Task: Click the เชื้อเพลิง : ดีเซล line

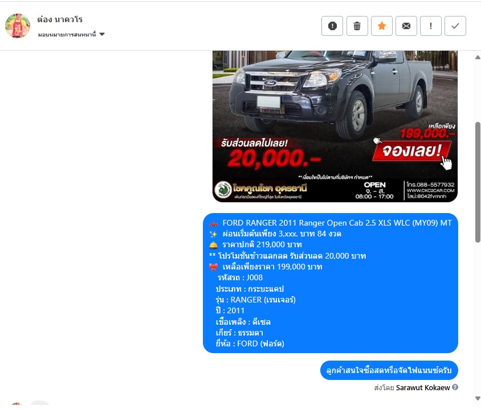Action: coord(243,322)
